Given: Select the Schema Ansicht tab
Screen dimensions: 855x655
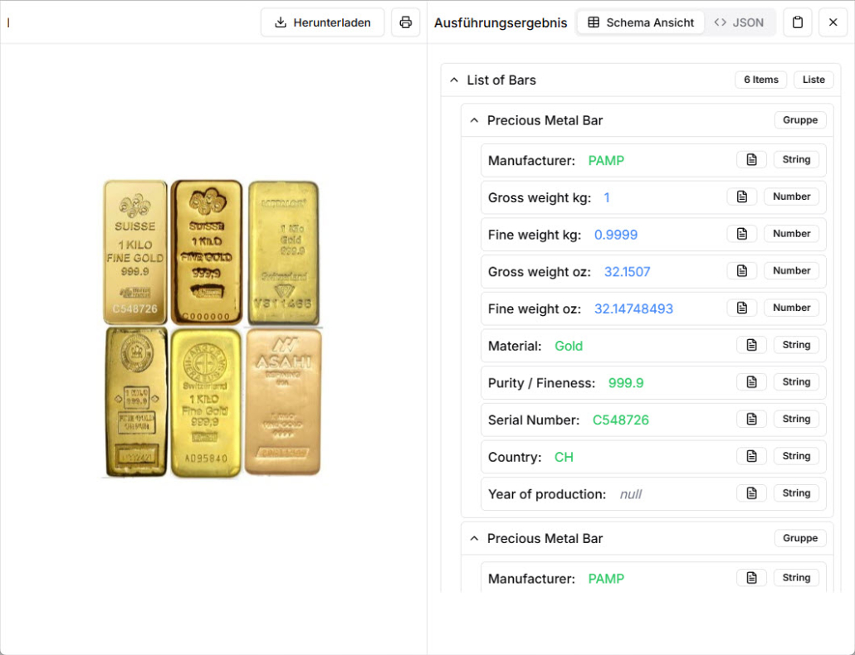Looking at the screenshot, I should (641, 22).
